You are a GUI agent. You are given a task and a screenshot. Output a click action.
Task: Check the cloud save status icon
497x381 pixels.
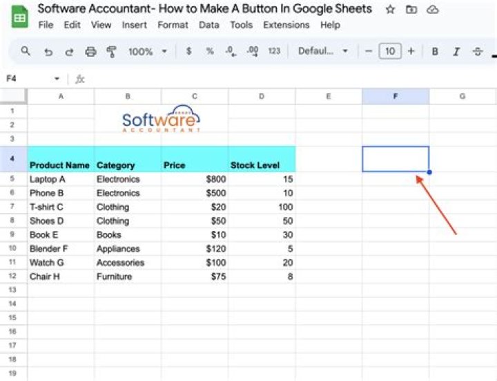[432, 10]
